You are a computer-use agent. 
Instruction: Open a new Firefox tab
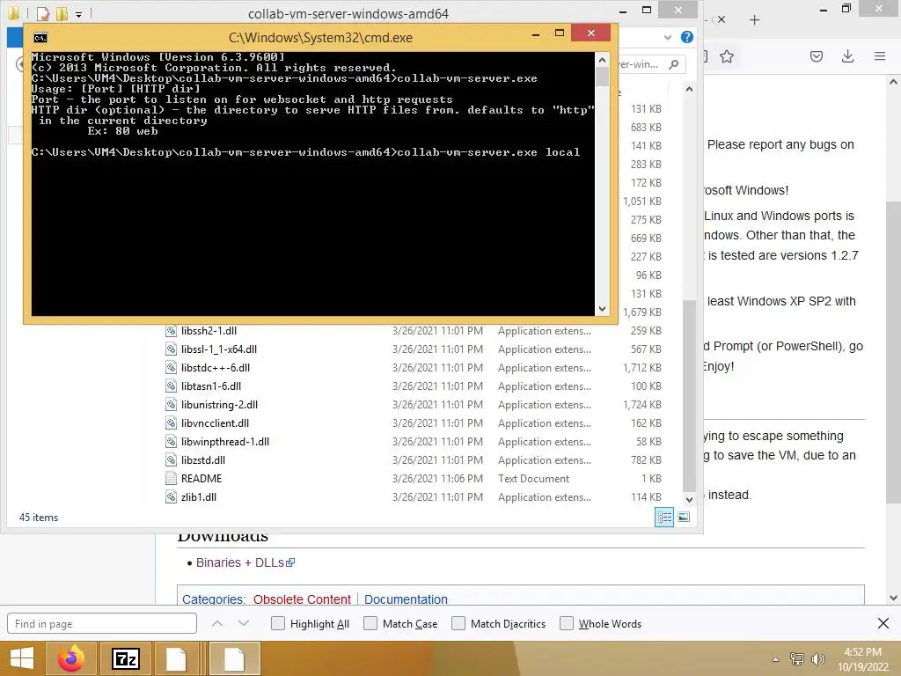[x=754, y=20]
